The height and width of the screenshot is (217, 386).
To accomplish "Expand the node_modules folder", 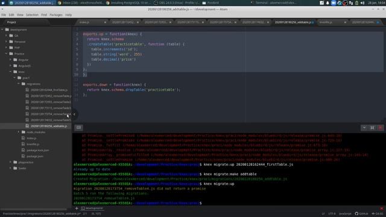I will (x=19, y=132).
